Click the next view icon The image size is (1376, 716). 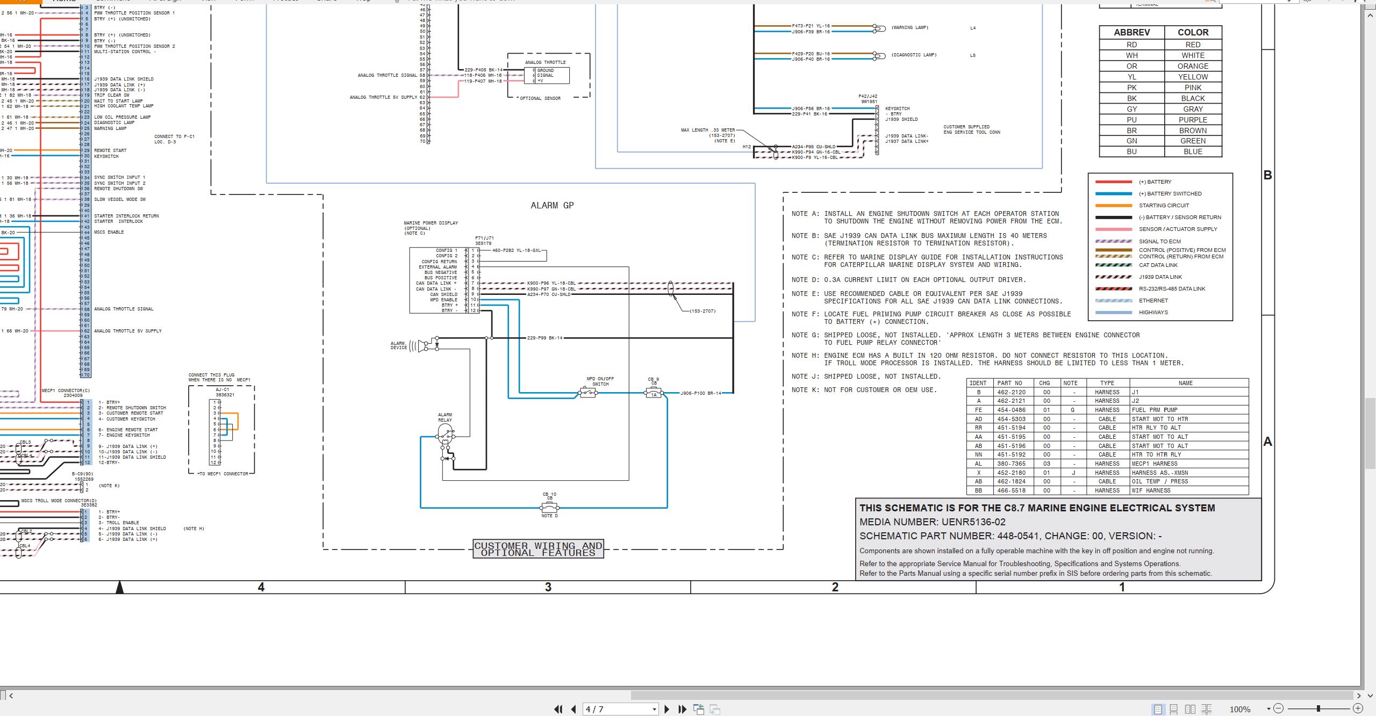coord(715,709)
